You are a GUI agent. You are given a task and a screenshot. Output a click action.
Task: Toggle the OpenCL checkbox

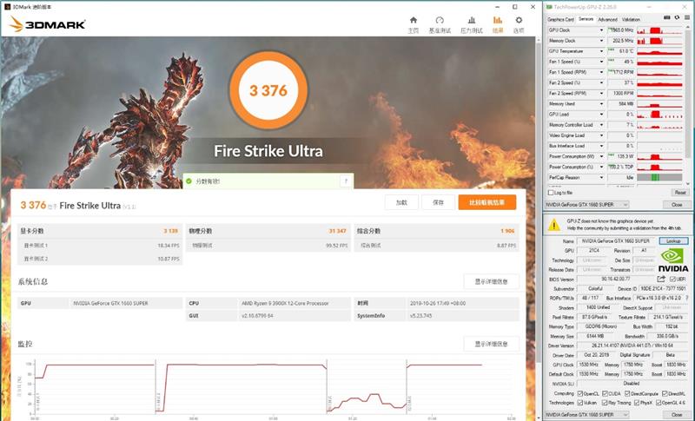579,393
